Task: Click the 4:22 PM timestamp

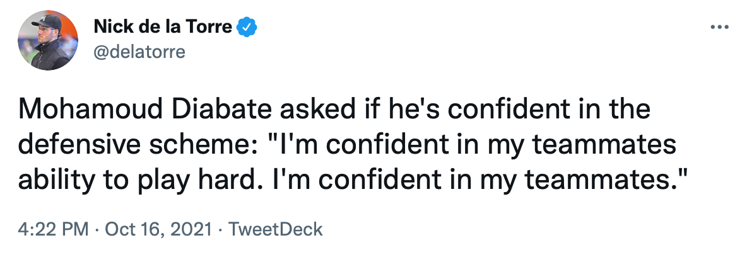Action: pos(53,229)
